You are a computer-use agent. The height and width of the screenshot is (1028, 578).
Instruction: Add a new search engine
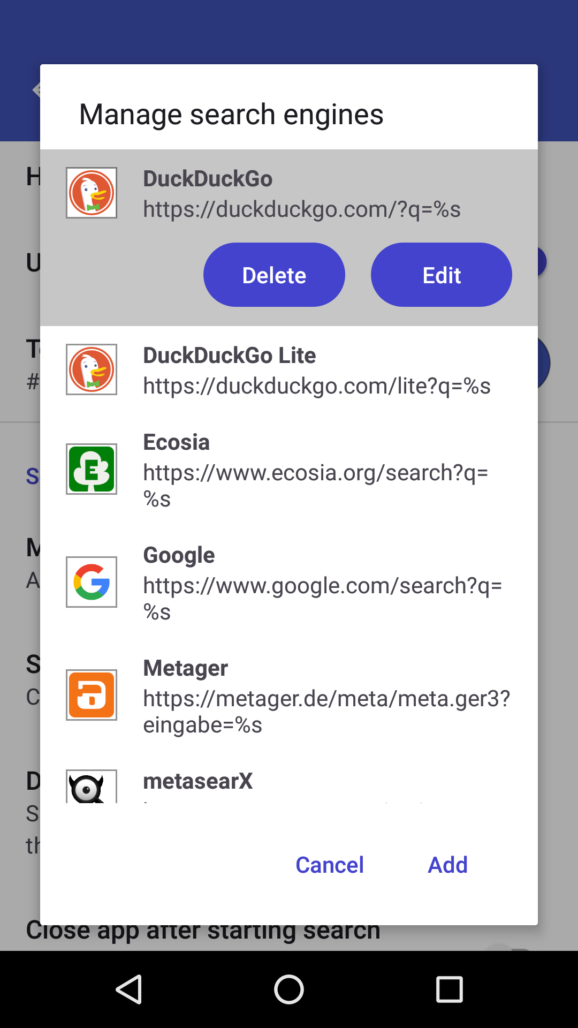point(447,865)
